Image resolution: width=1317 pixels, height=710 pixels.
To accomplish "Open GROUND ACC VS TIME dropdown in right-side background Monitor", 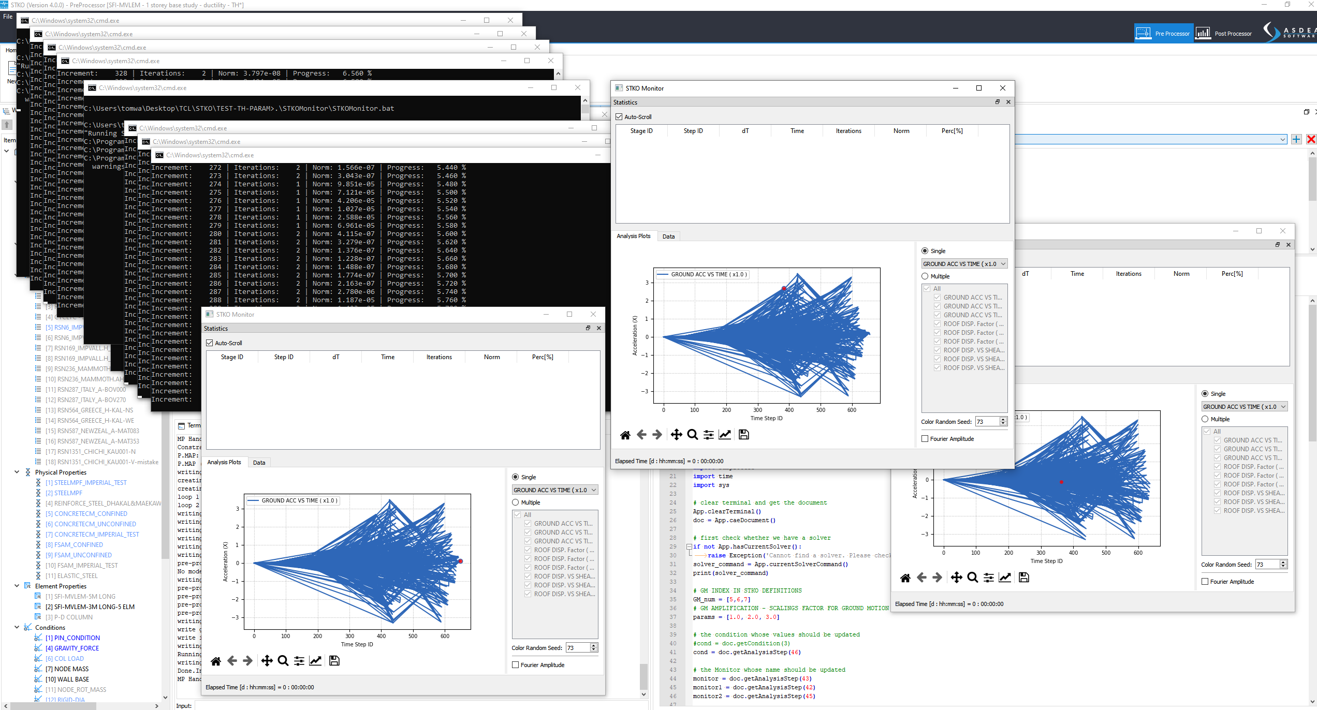I will 1245,407.
